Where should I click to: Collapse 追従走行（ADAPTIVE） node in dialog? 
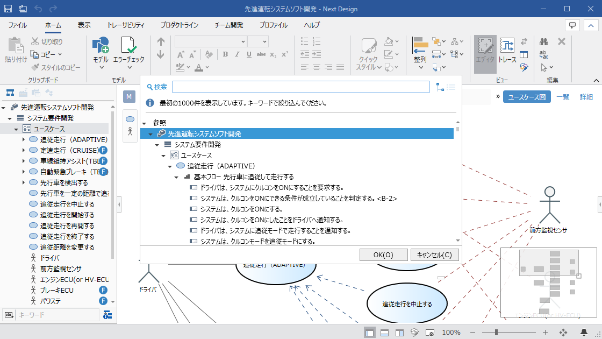point(170,166)
